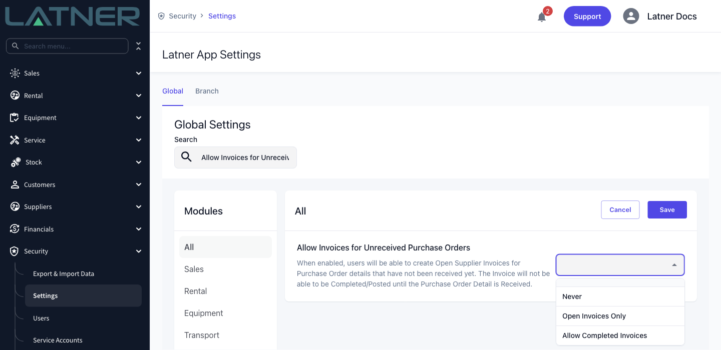Select Allow Completed Invoices option

pos(620,335)
